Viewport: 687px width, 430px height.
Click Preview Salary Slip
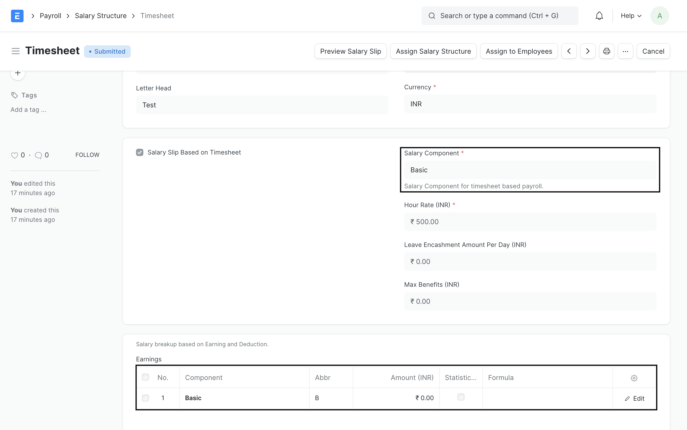click(x=350, y=51)
